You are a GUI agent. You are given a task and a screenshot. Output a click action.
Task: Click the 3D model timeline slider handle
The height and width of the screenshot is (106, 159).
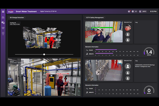tap(44, 54)
